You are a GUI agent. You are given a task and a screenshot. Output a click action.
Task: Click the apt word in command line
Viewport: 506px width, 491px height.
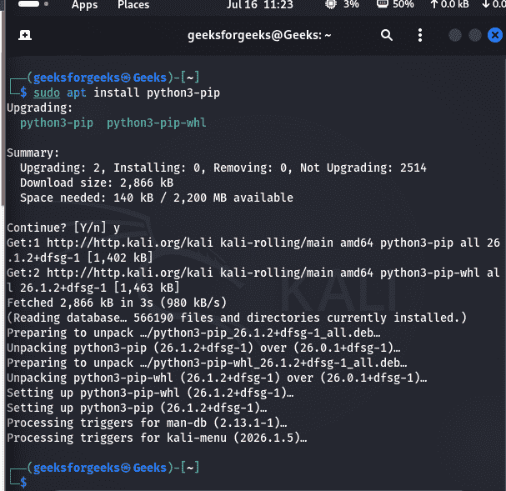tap(77, 93)
